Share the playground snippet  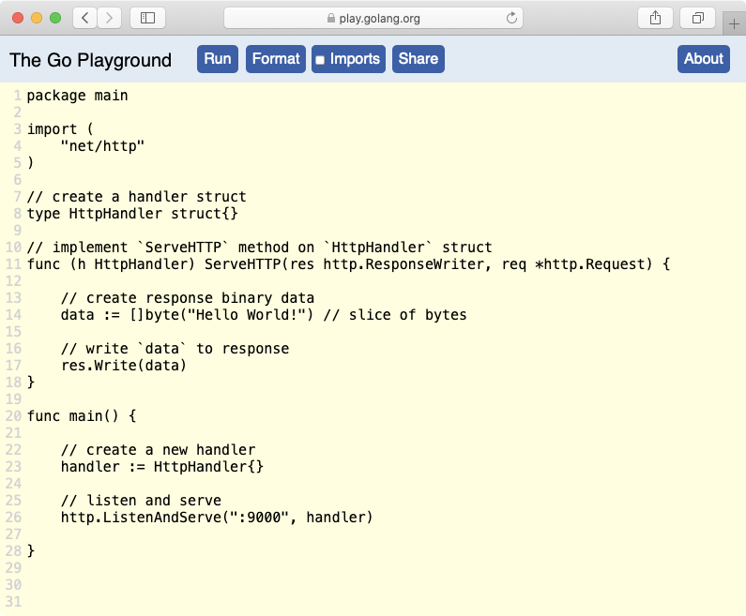[419, 59]
